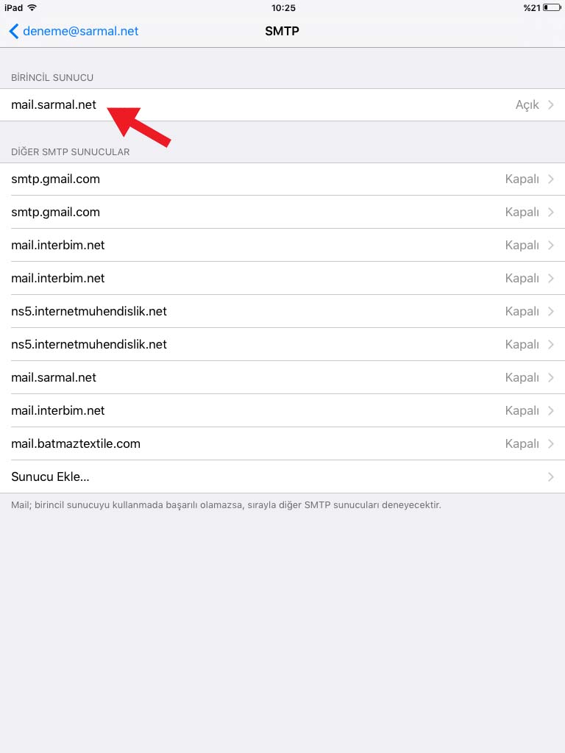This screenshot has width=565, height=753.
Task: Open chevron of third mail.interbim.net row
Action: click(x=550, y=411)
